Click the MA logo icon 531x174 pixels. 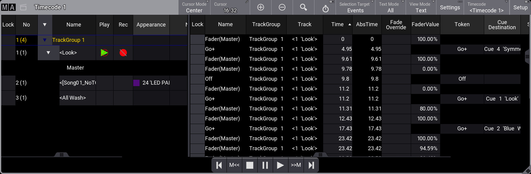tap(8, 7)
